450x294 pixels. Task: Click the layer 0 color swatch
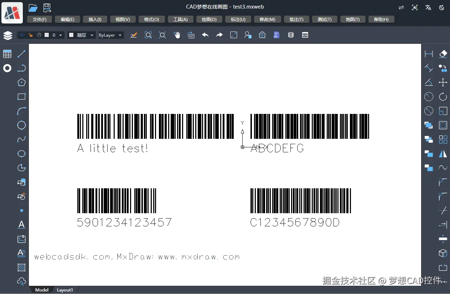(47, 35)
